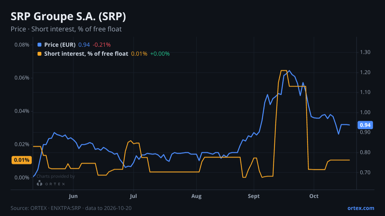Click the 1.30 right axis label
385x216 pixels.
tap(365, 52)
